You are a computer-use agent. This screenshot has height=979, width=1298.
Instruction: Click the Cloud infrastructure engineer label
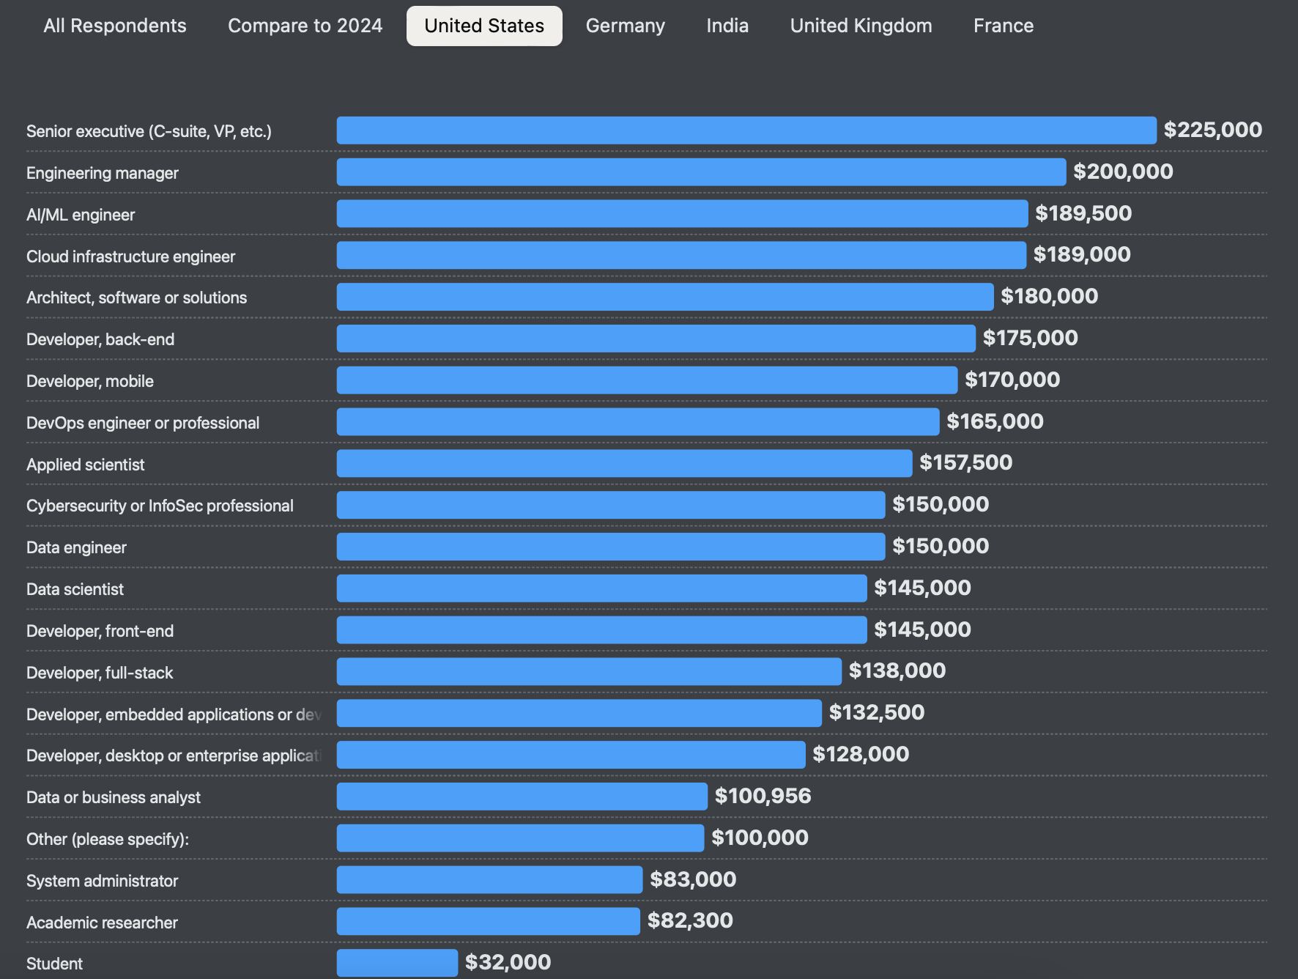pos(130,256)
